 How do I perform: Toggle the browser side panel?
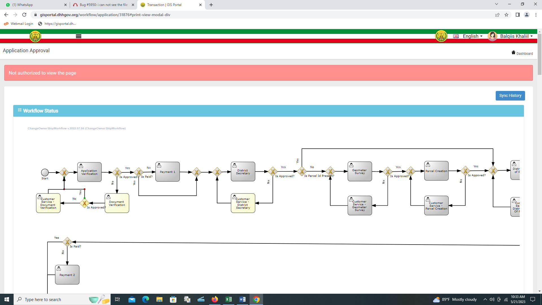(517, 15)
